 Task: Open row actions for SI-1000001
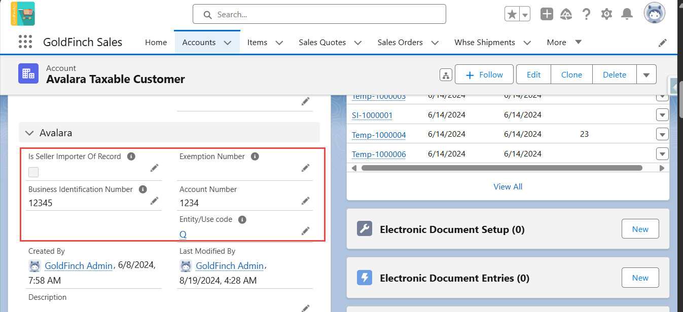[x=662, y=115]
